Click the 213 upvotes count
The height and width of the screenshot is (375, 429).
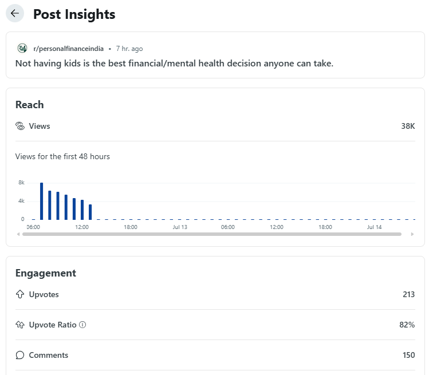pyautogui.click(x=408, y=294)
